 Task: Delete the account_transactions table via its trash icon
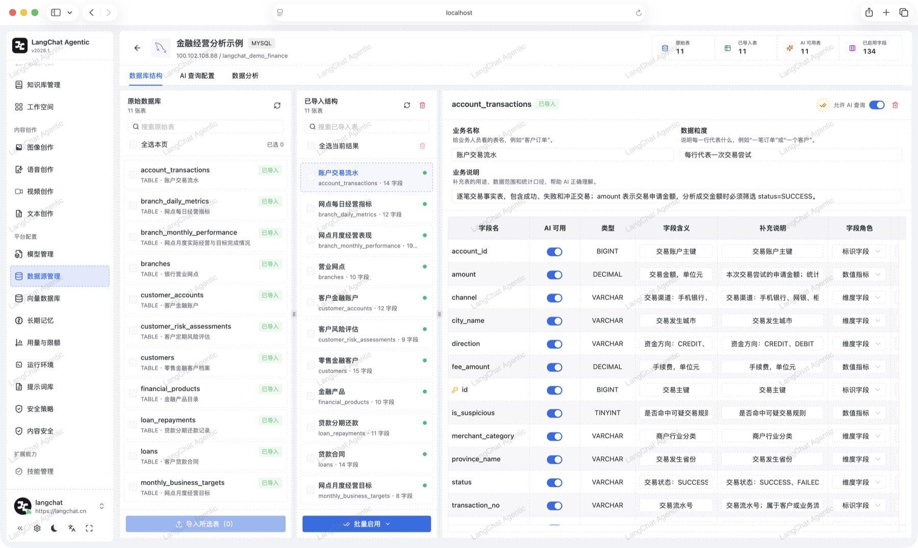(x=895, y=105)
